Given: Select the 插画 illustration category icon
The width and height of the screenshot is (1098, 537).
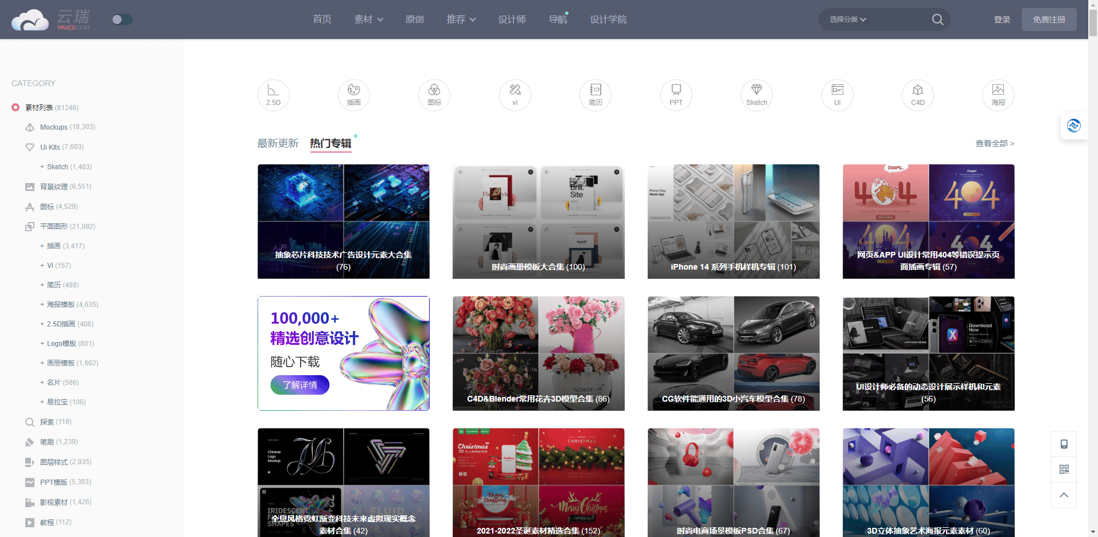Looking at the screenshot, I should point(353,95).
